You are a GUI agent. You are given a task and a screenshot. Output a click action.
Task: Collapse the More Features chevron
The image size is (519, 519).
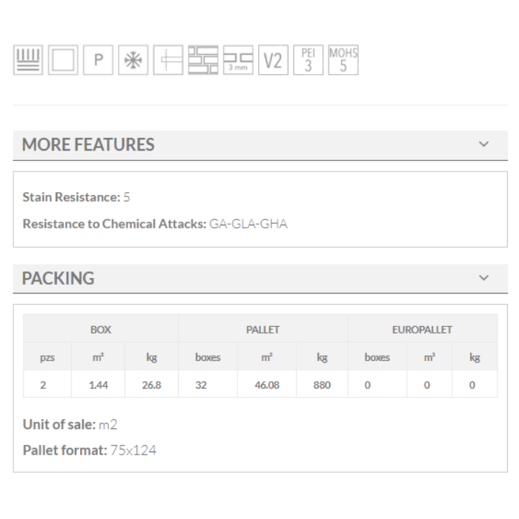pyautogui.click(x=484, y=145)
